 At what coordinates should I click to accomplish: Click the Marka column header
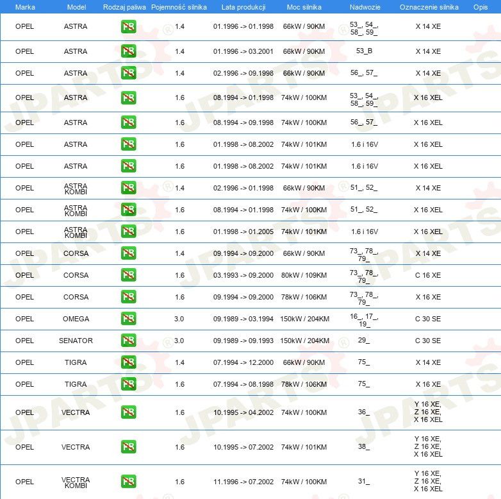[x=25, y=7]
